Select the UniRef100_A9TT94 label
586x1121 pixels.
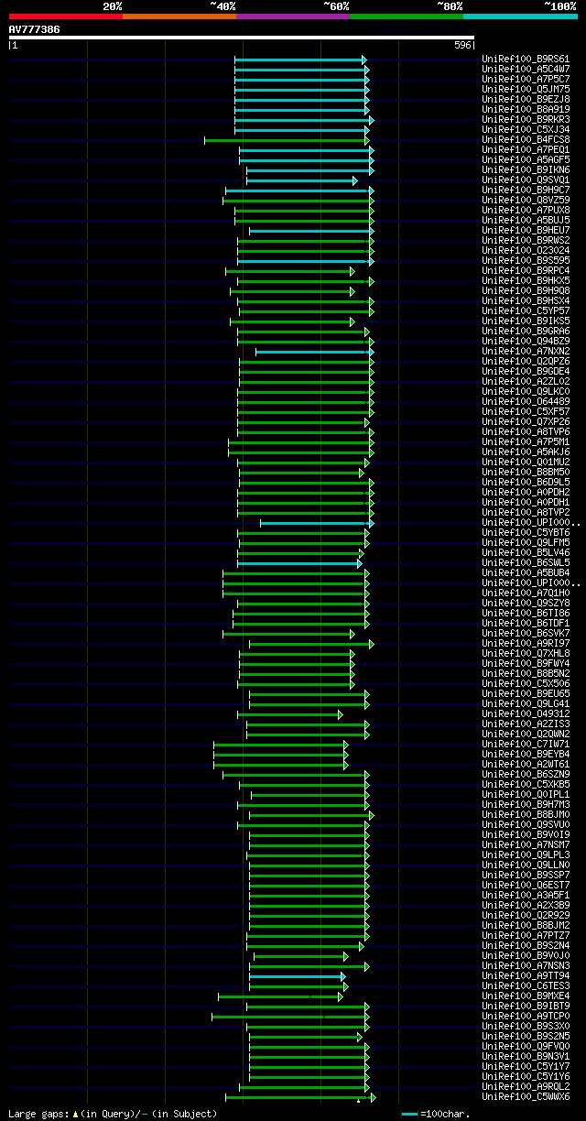coord(526,975)
